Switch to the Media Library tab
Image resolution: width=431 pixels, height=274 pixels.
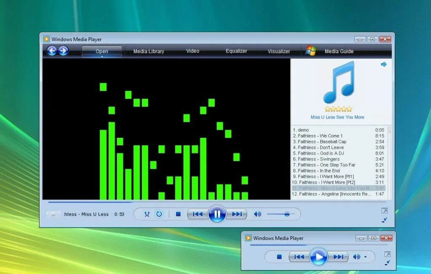point(149,51)
